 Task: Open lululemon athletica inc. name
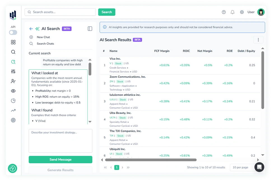pos(125,95)
